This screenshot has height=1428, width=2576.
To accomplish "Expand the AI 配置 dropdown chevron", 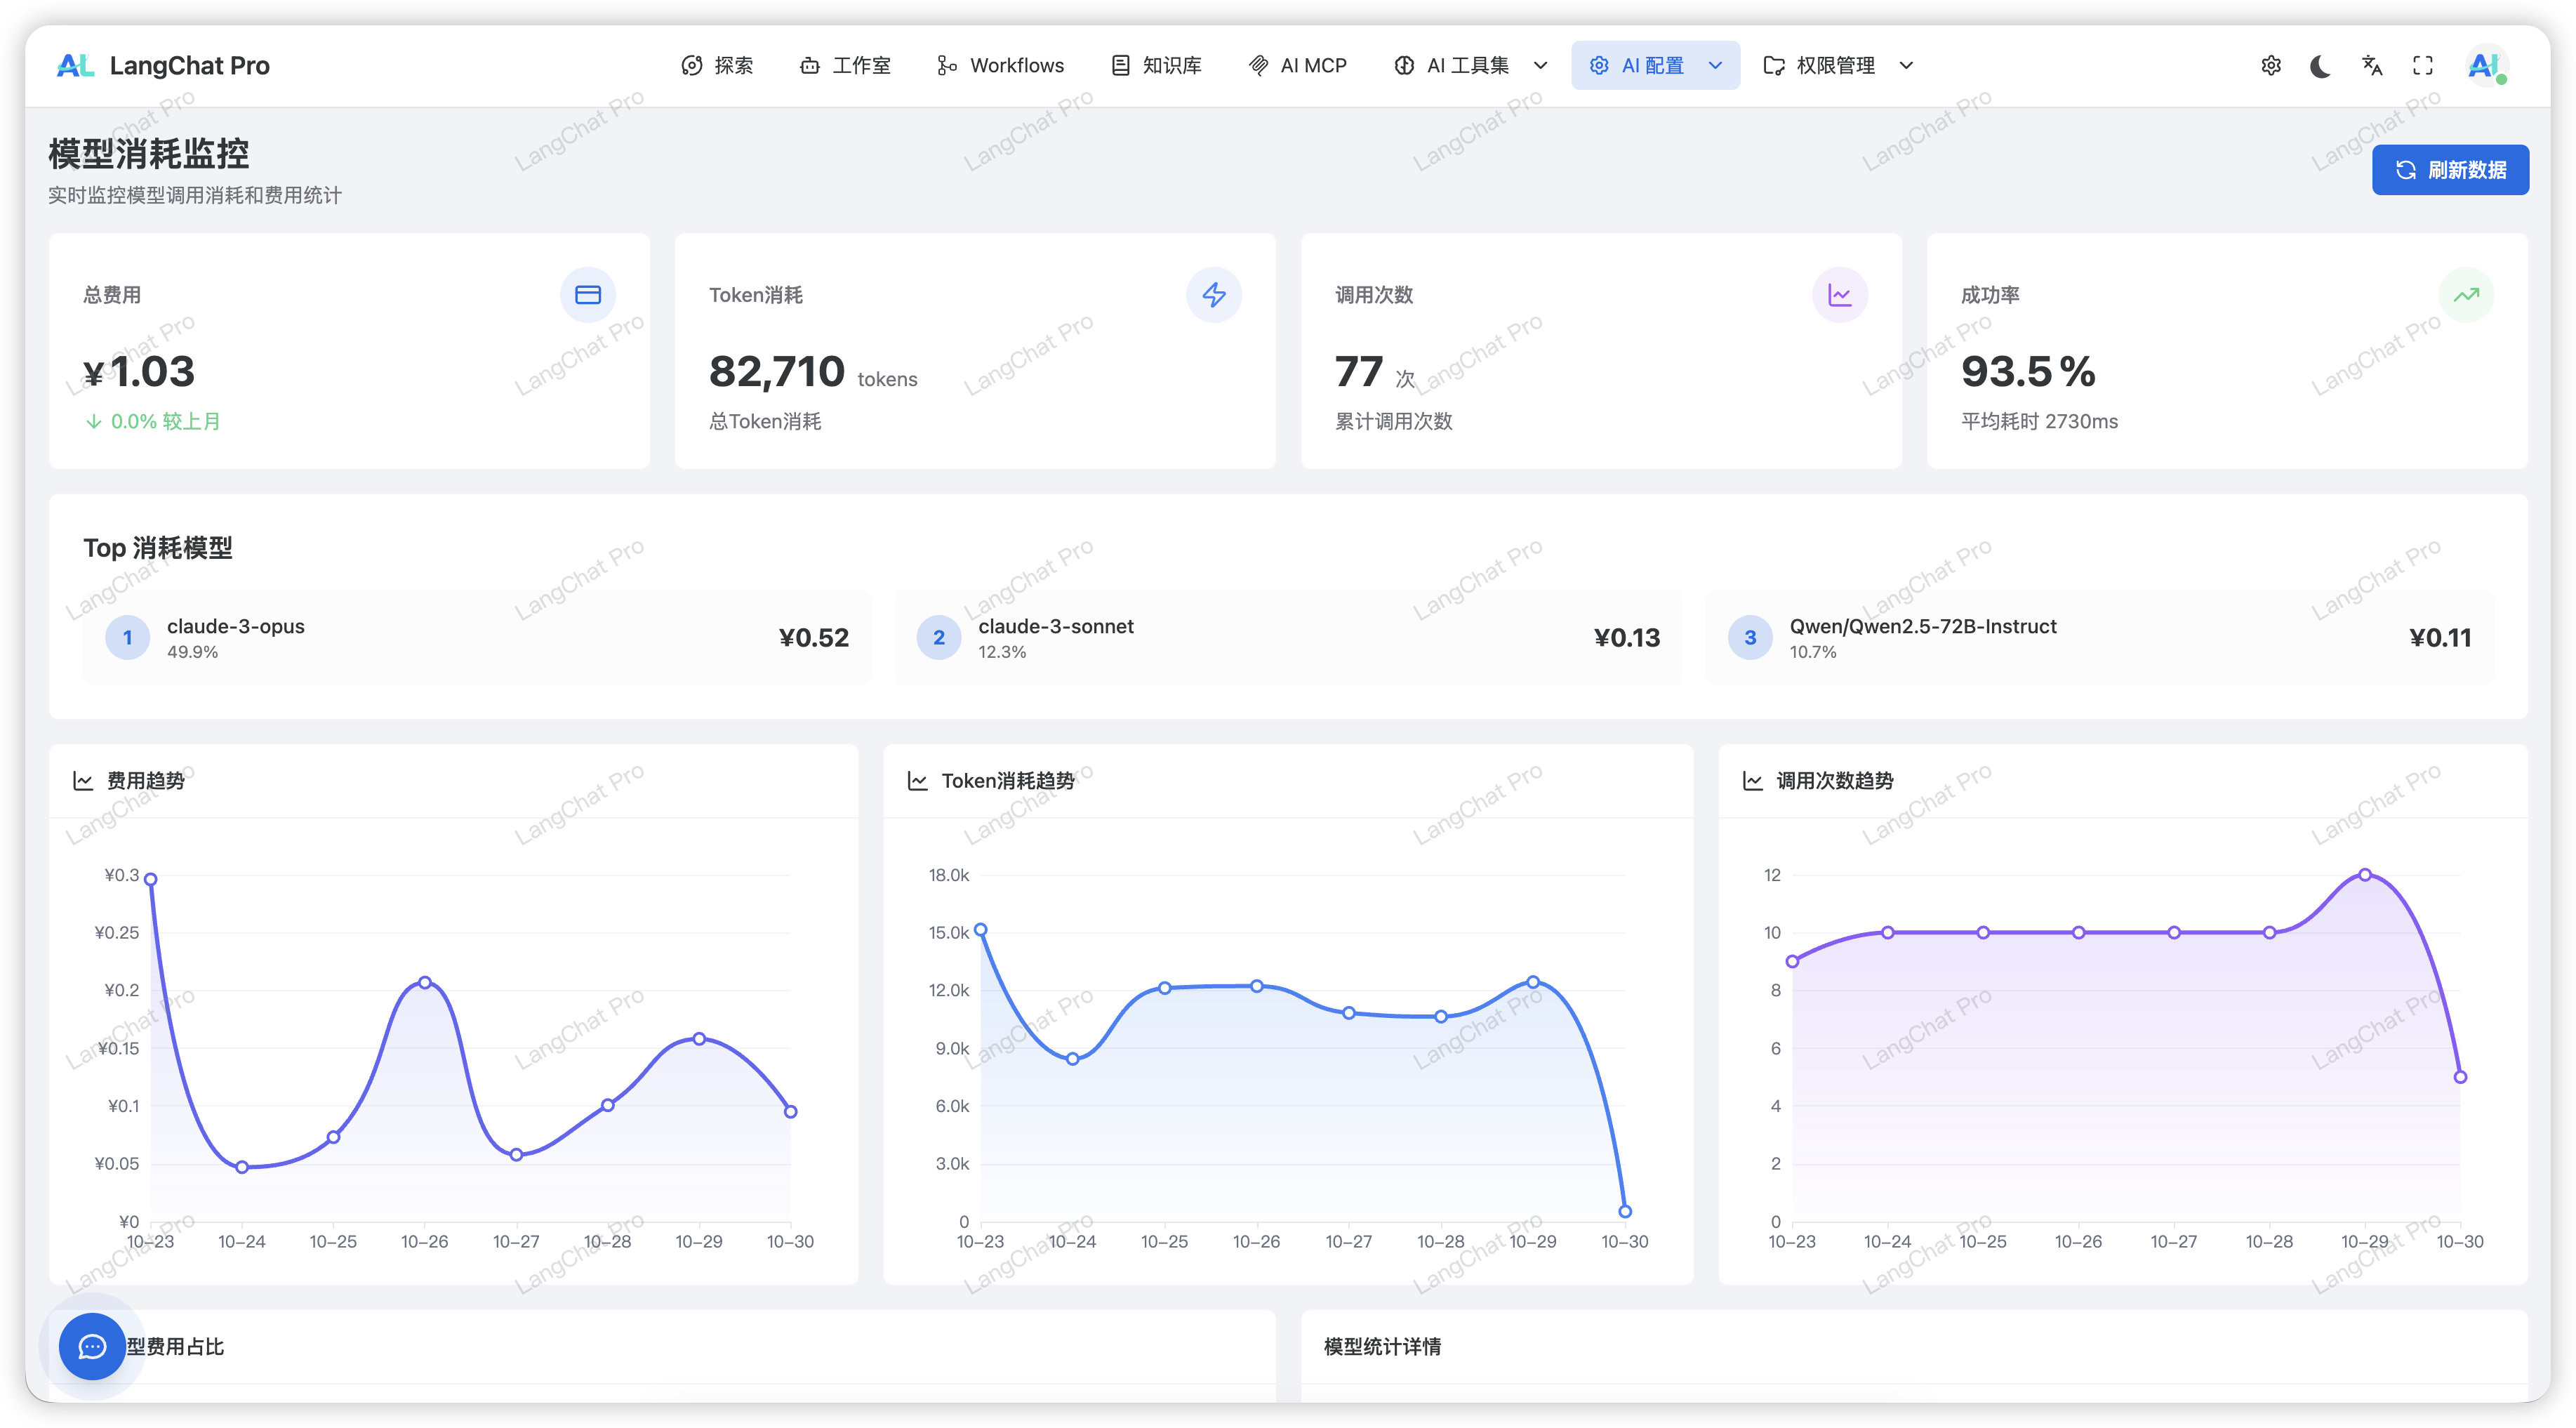I will point(1716,65).
